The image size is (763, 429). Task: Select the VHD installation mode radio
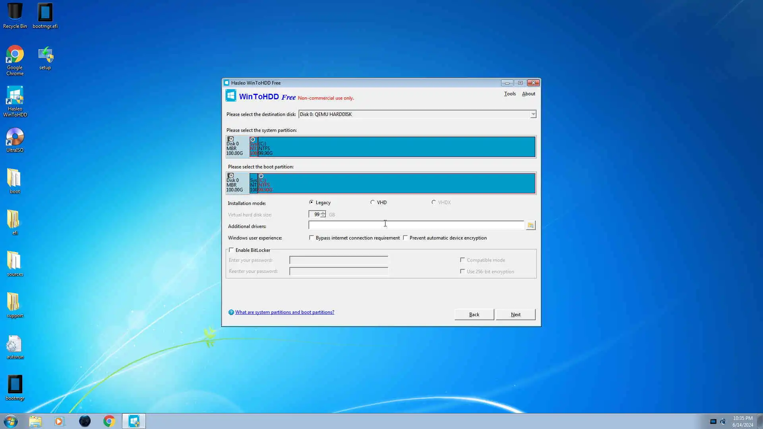(372, 202)
